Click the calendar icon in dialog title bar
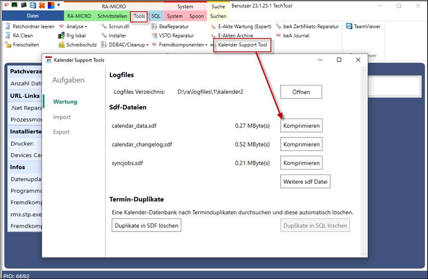 48,60
